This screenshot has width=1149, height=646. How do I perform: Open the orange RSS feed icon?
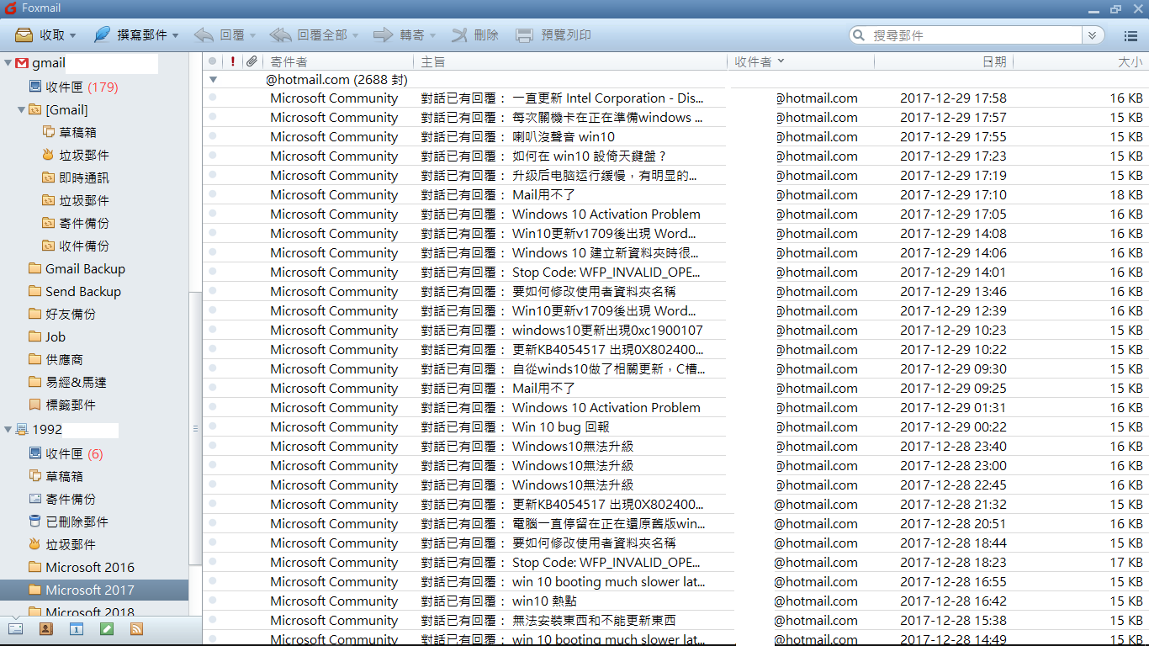tap(136, 628)
